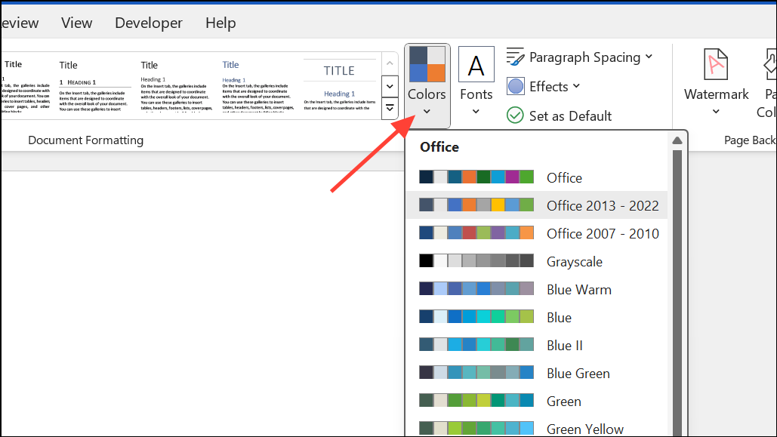Click the color list scroll up arrow

677,140
